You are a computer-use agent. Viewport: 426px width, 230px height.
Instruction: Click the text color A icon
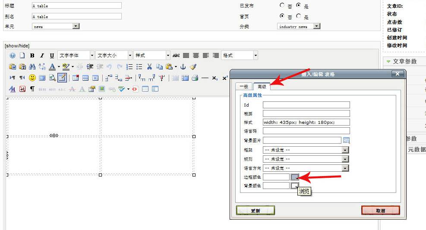click(x=52, y=66)
